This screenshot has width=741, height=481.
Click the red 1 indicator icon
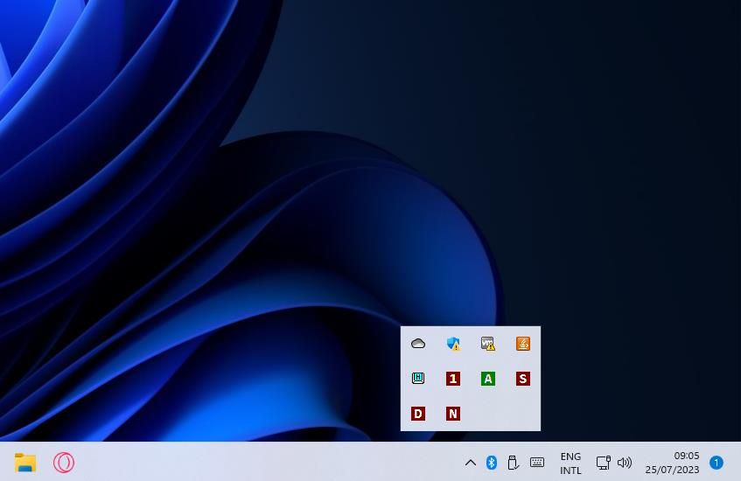coord(452,379)
